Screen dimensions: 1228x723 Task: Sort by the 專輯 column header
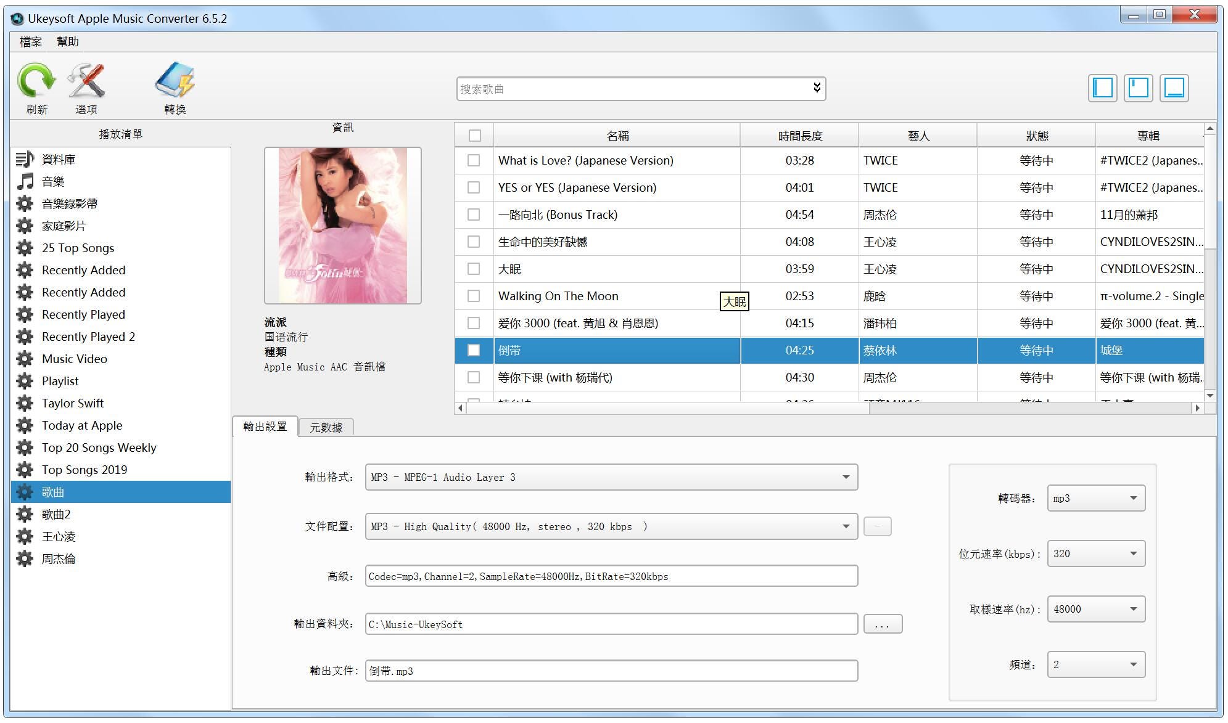pos(1149,136)
